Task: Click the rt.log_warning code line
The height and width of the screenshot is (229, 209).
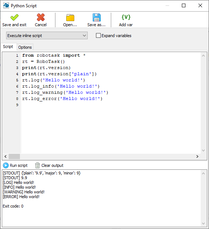Action: (x=65, y=92)
